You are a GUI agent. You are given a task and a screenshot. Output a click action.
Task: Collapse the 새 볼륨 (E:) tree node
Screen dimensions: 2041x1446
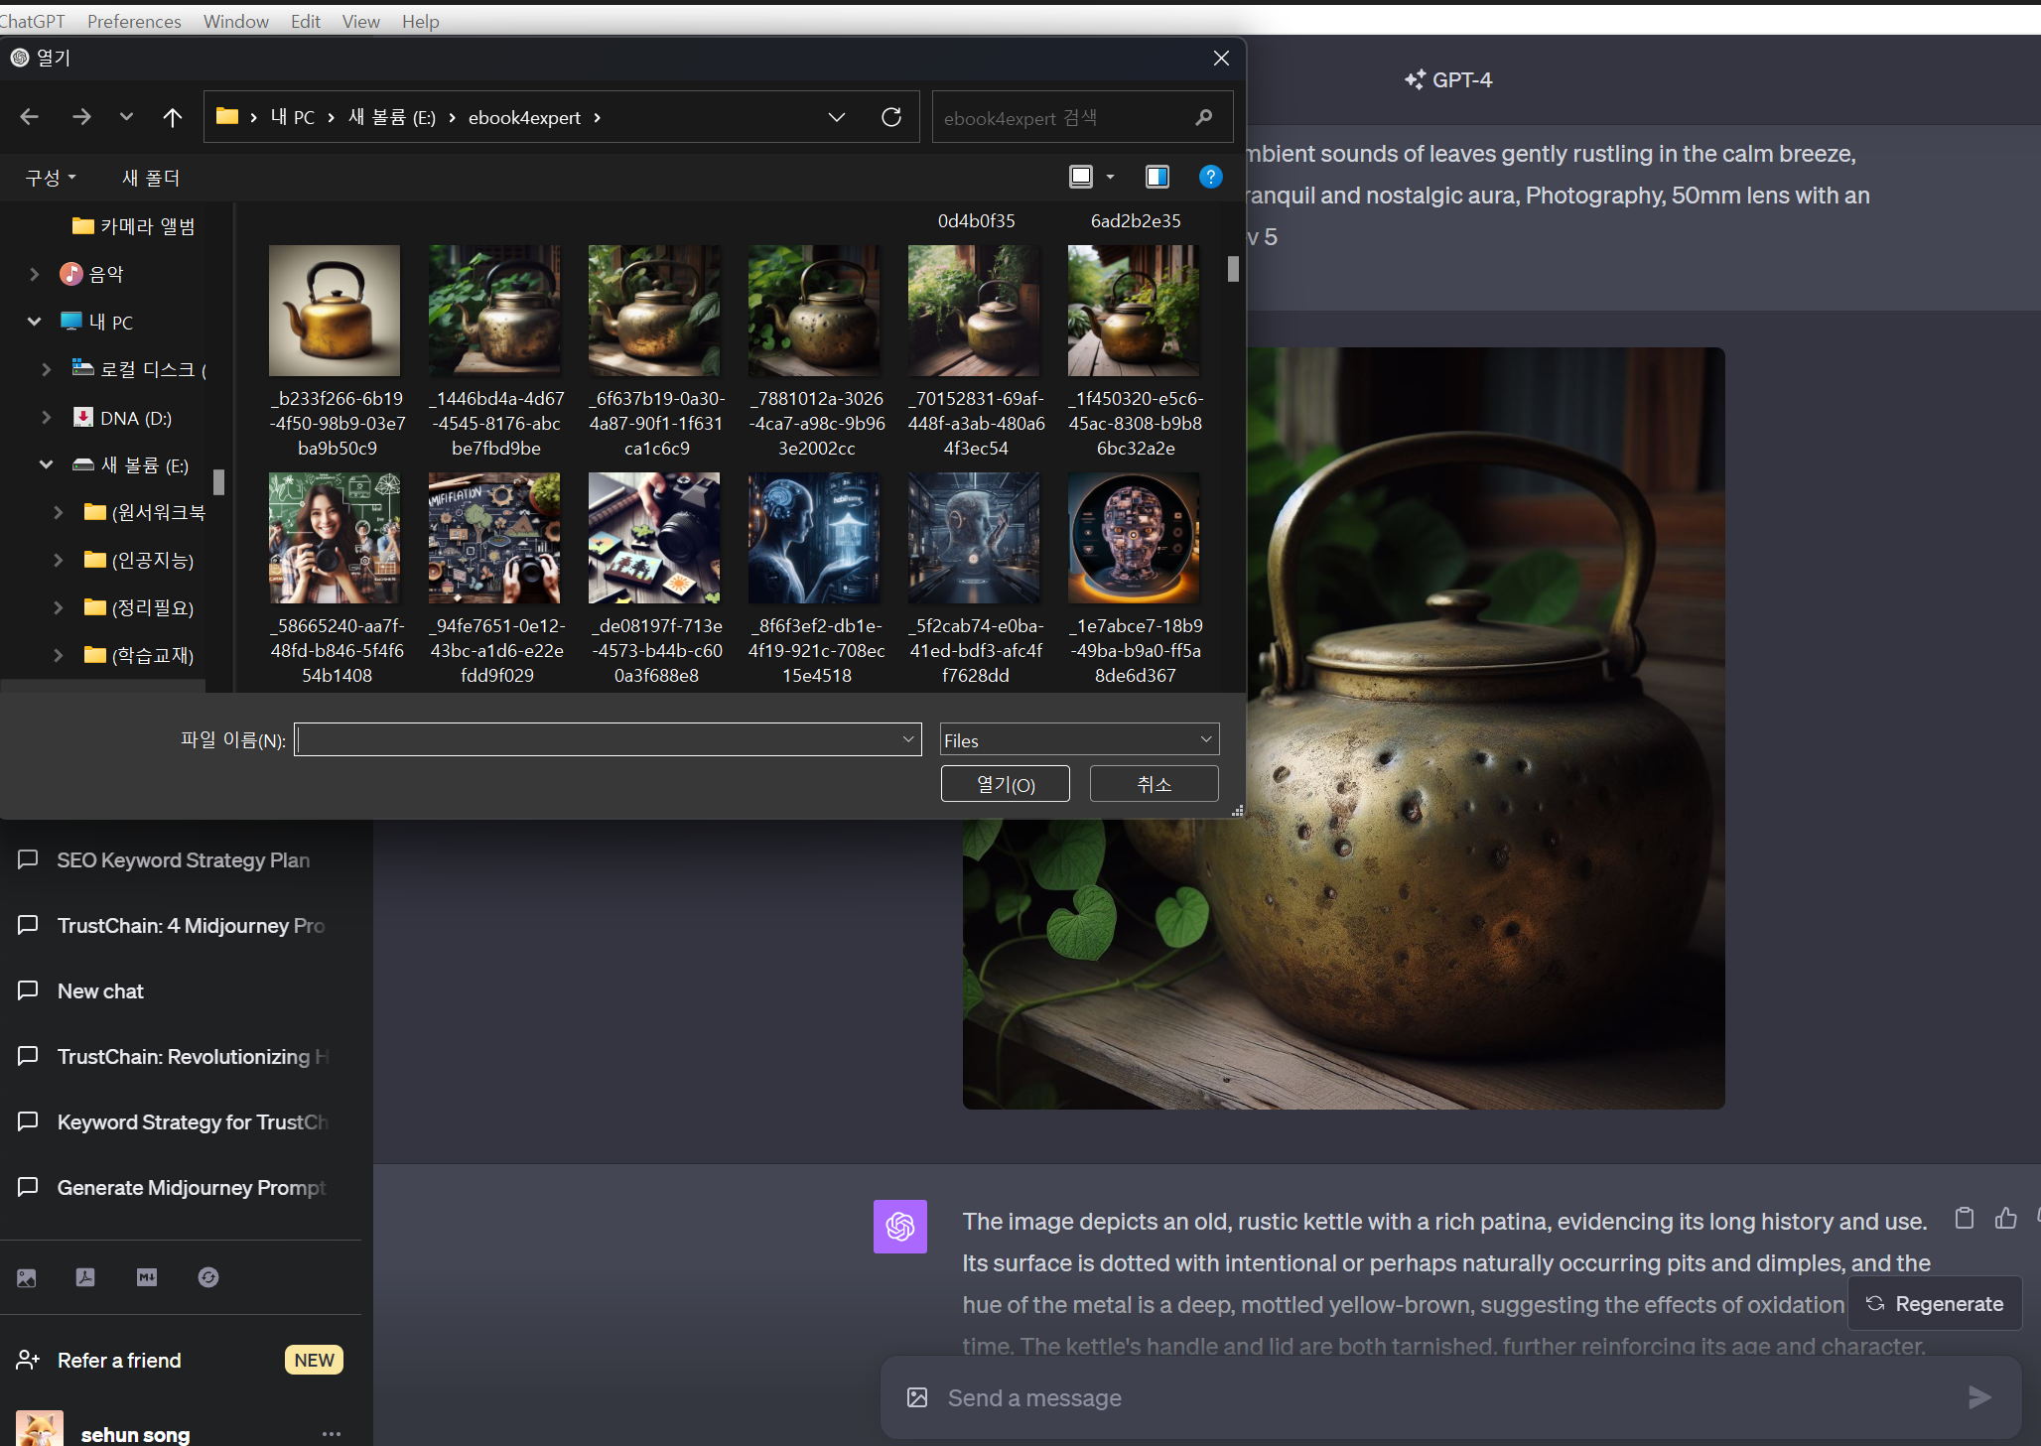pyautogui.click(x=46, y=464)
